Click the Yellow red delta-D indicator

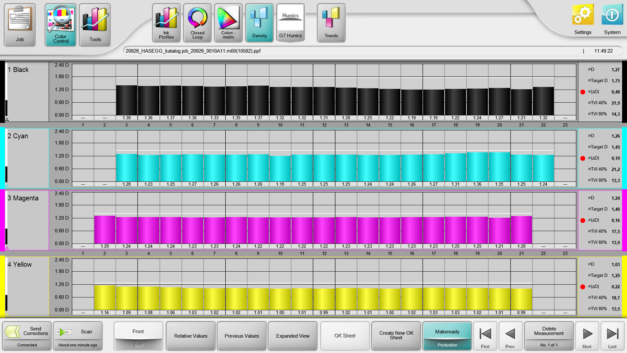(x=583, y=287)
